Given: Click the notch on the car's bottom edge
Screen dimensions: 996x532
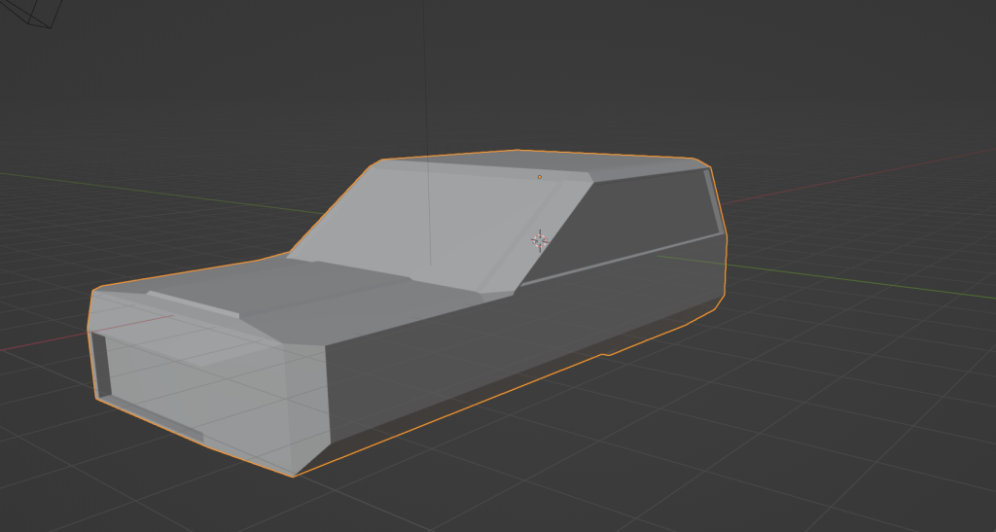Looking at the screenshot, I should (x=604, y=353).
